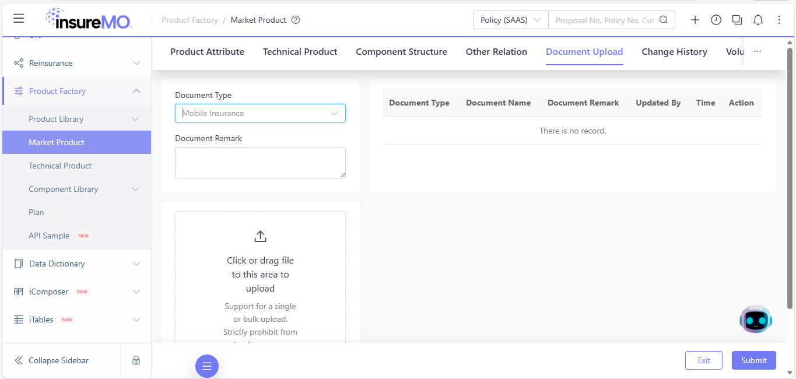The image size is (796, 379).
Task: Click the Document Name column header
Action: pyautogui.click(x=498, y=103)
